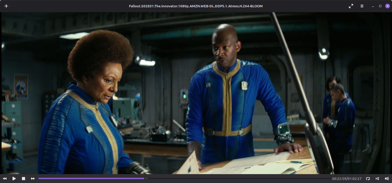Image resolution: width=392 pixels, height=183 pixels.
Task: Click the Fallout.S02E01 file title text
Action: 196,6
